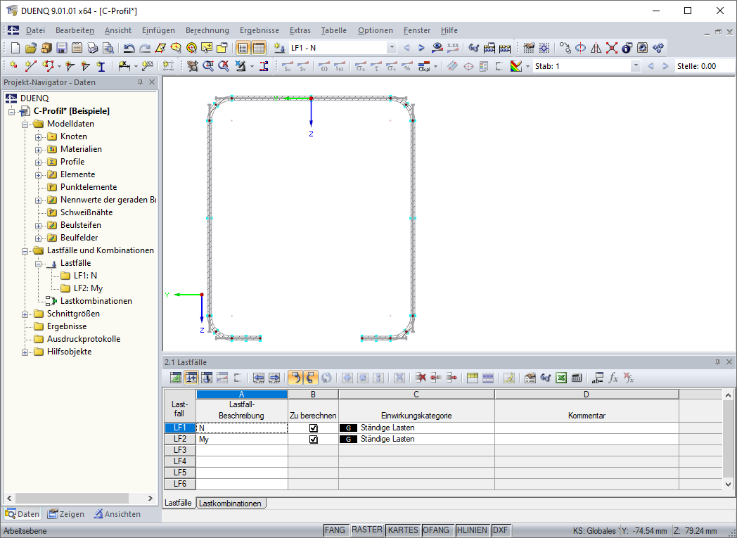
Task: Close the Projekt-Navigator panel
Action: 152,82
